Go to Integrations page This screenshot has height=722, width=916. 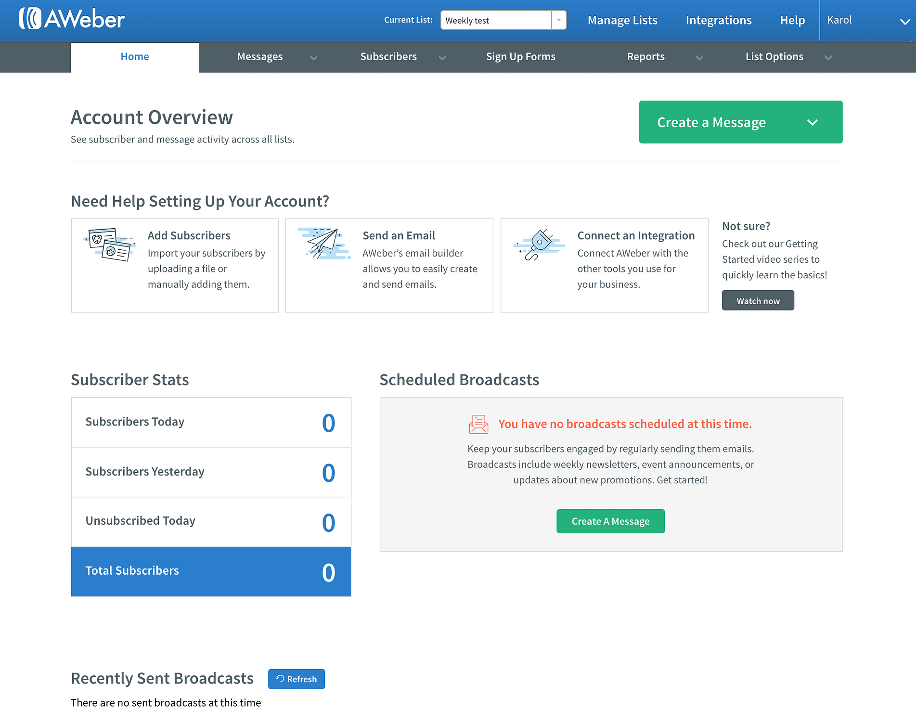pyautogui.click(x=718, y=20)
